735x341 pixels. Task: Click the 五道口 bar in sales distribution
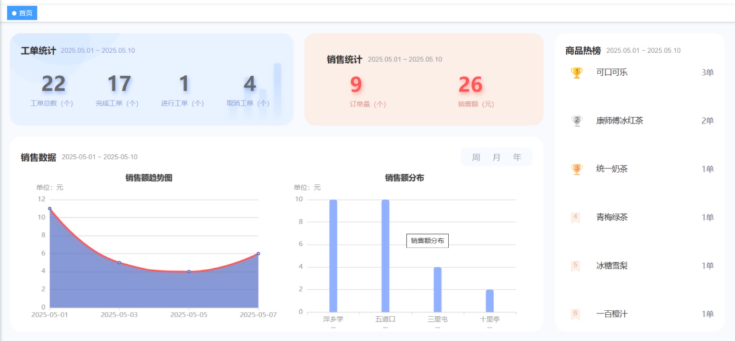coord(385,255)
